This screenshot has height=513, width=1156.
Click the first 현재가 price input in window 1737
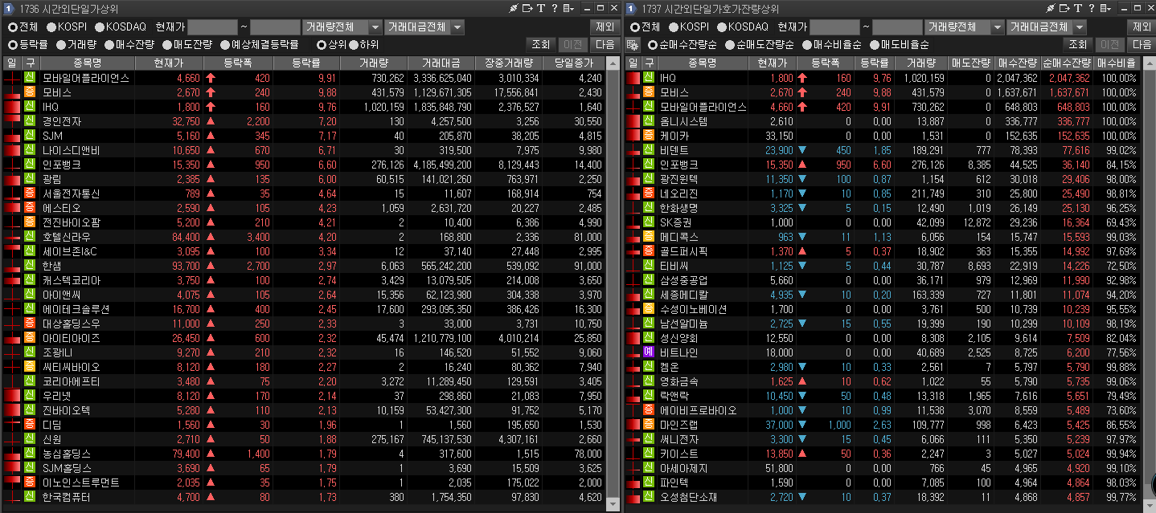tap(834, 26)
